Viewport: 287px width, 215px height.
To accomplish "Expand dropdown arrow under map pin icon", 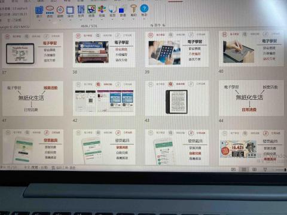I will pos(91,20).
